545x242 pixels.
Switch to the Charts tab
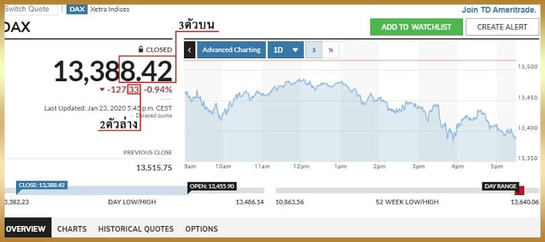(72, 229)
